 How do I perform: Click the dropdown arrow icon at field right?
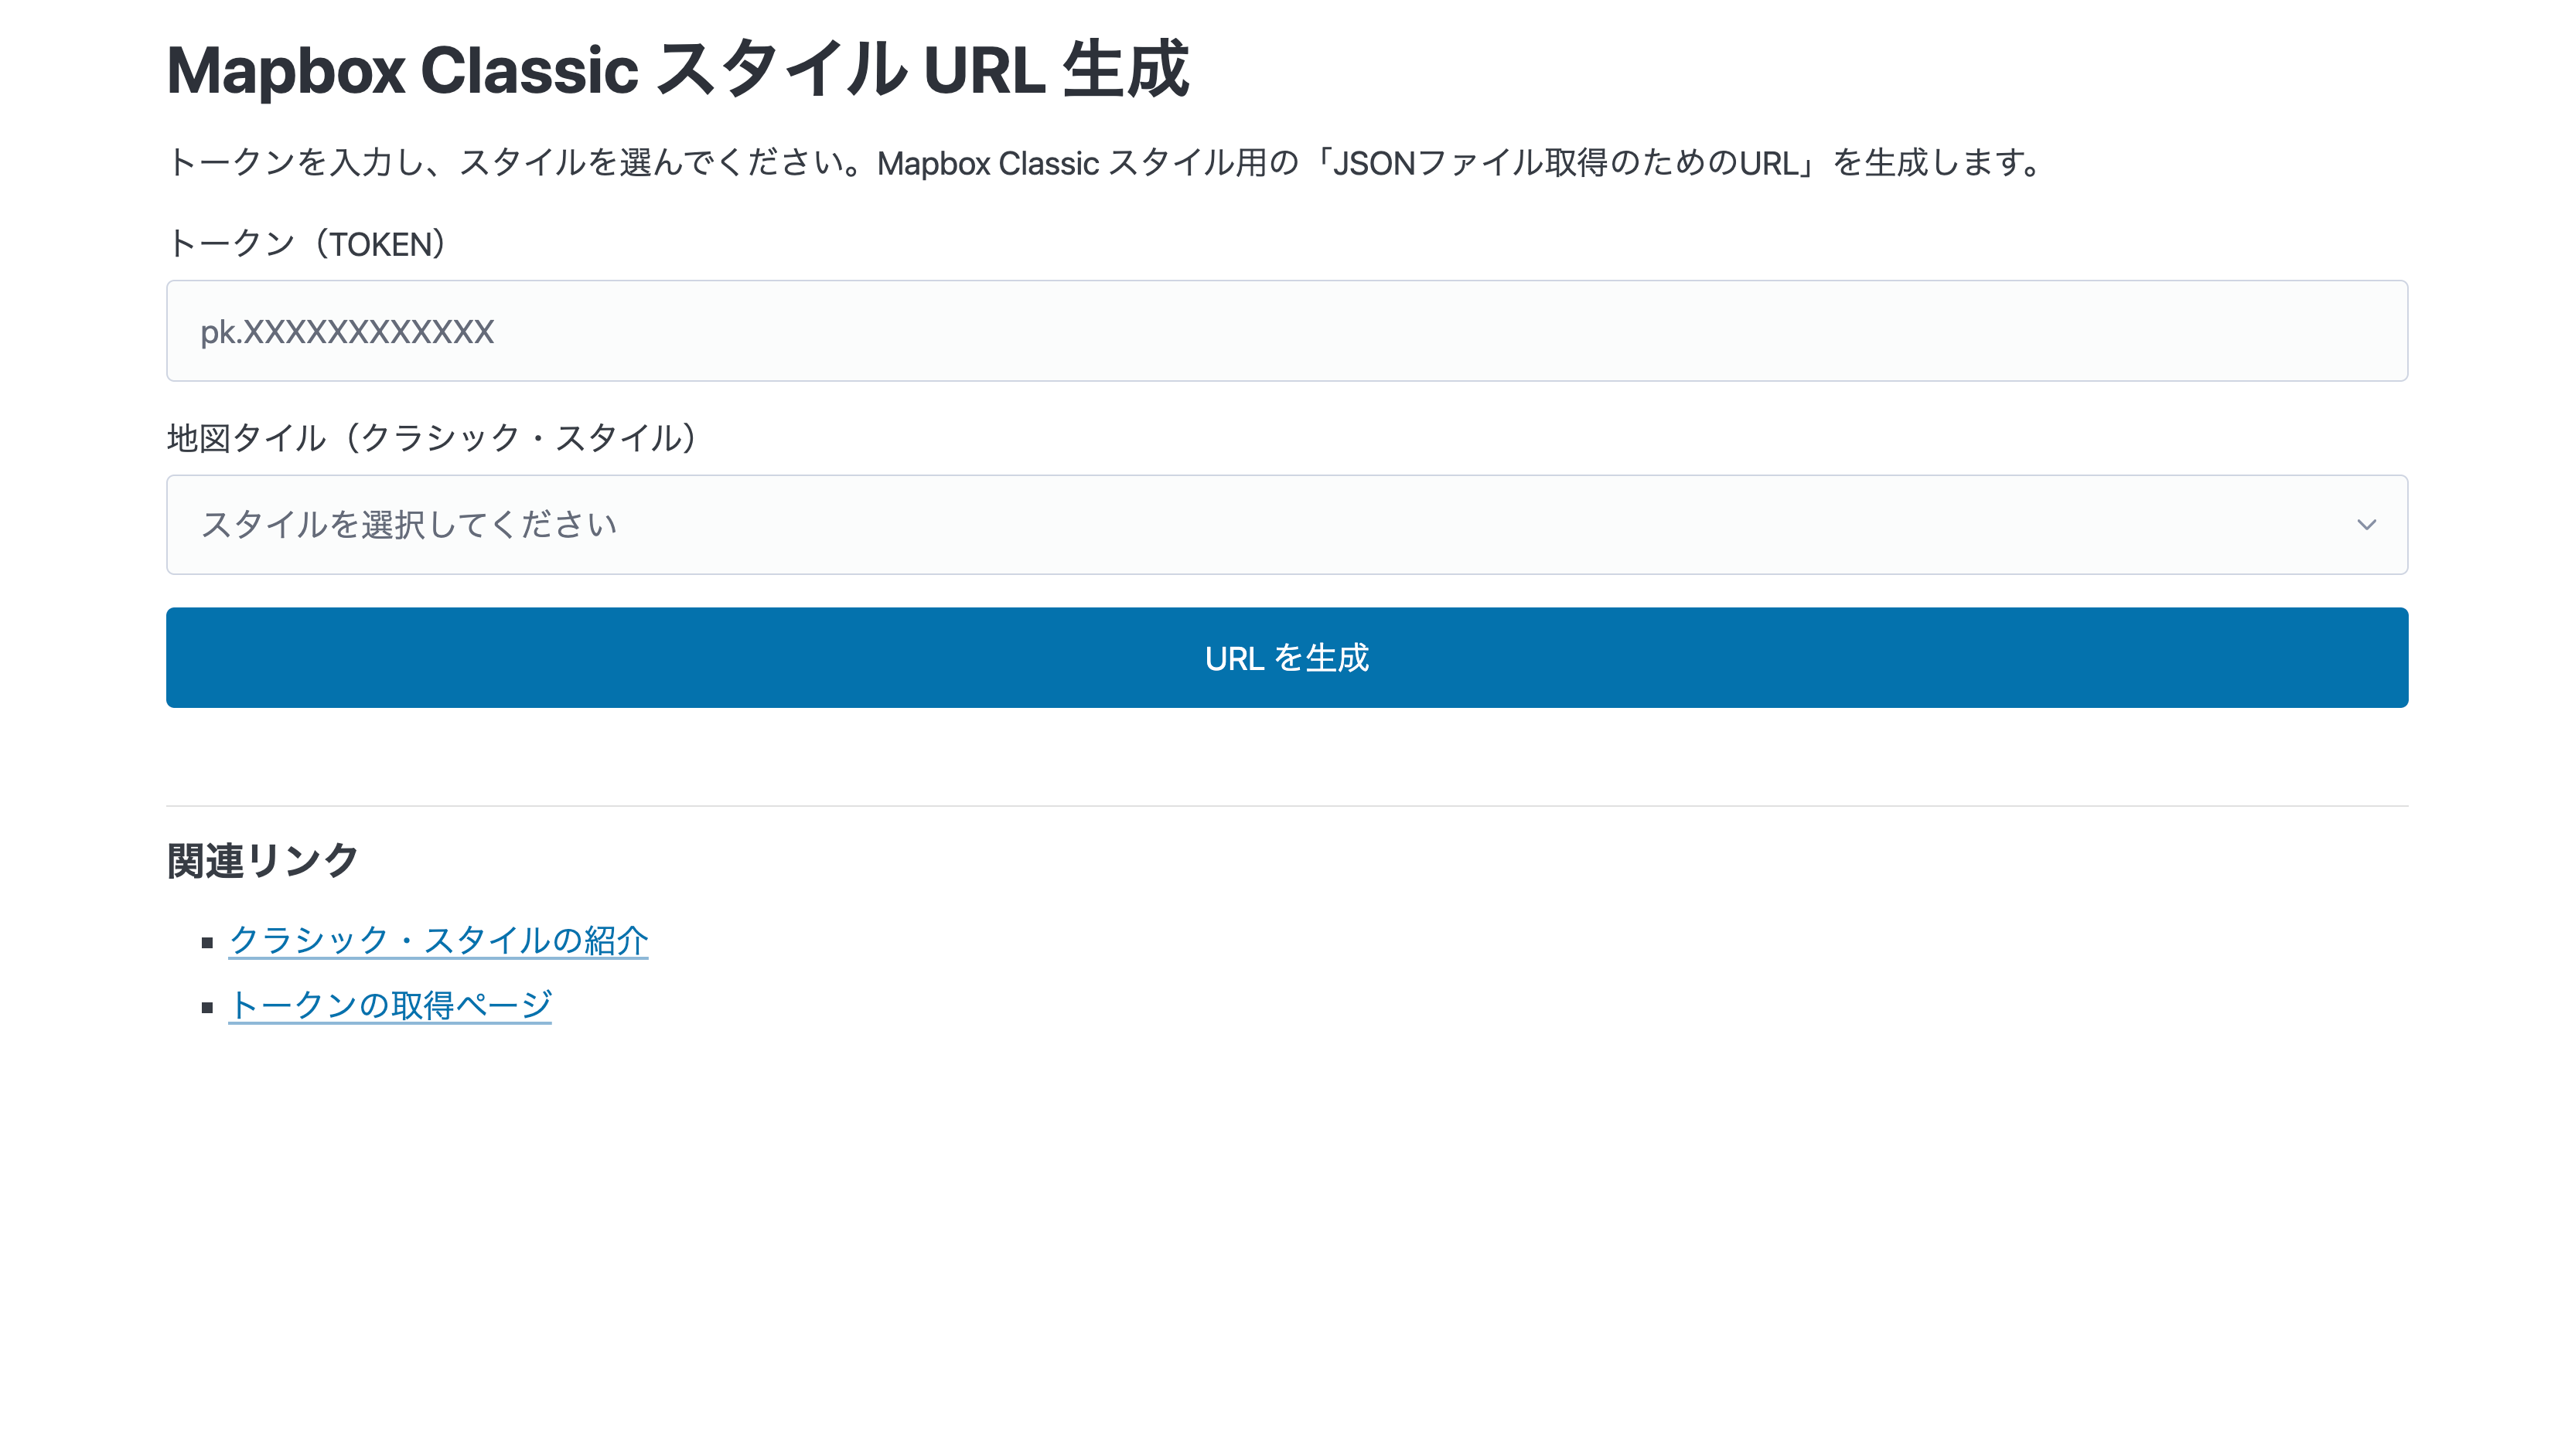[x=2367, y=523]
